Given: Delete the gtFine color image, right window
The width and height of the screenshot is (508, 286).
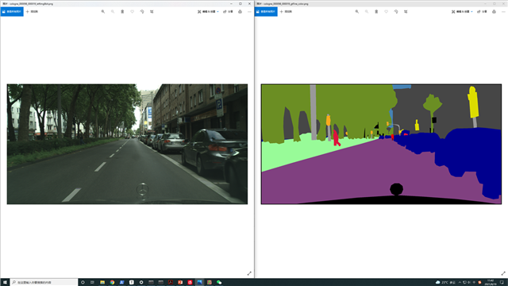Looking at the screenshot, I should (x=376, y=12).
